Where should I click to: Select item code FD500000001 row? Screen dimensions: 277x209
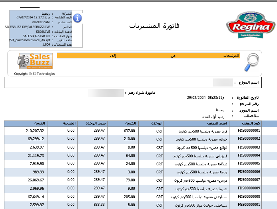point(249,131)
